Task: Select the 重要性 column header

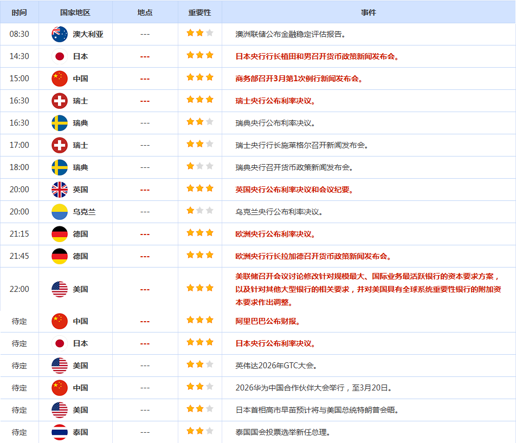Action: tap(199, 12)
